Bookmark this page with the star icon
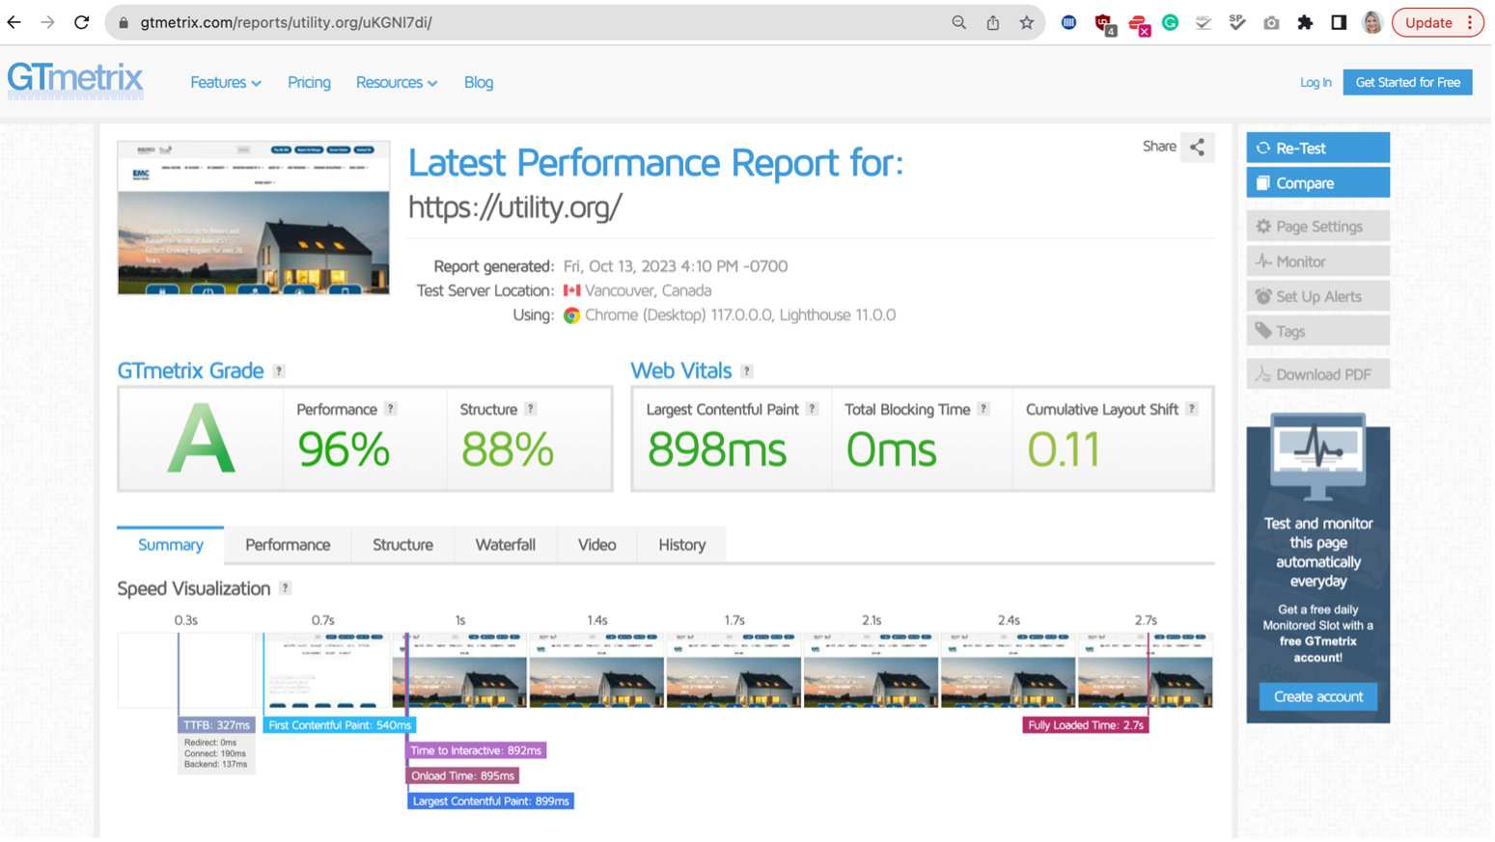This screenshot has width=1495, height=842. coord(1026,22)
